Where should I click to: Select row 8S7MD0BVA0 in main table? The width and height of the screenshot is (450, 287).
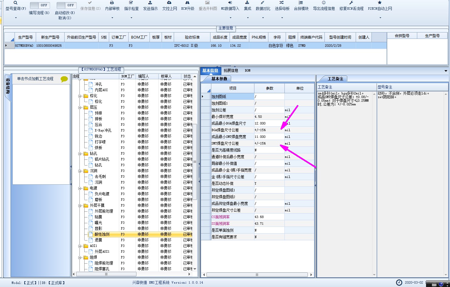click(195, 46)
